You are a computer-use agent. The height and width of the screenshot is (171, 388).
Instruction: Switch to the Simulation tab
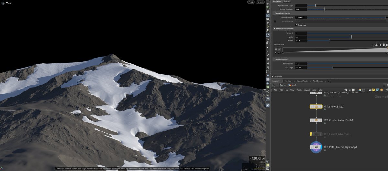[277, 1]
